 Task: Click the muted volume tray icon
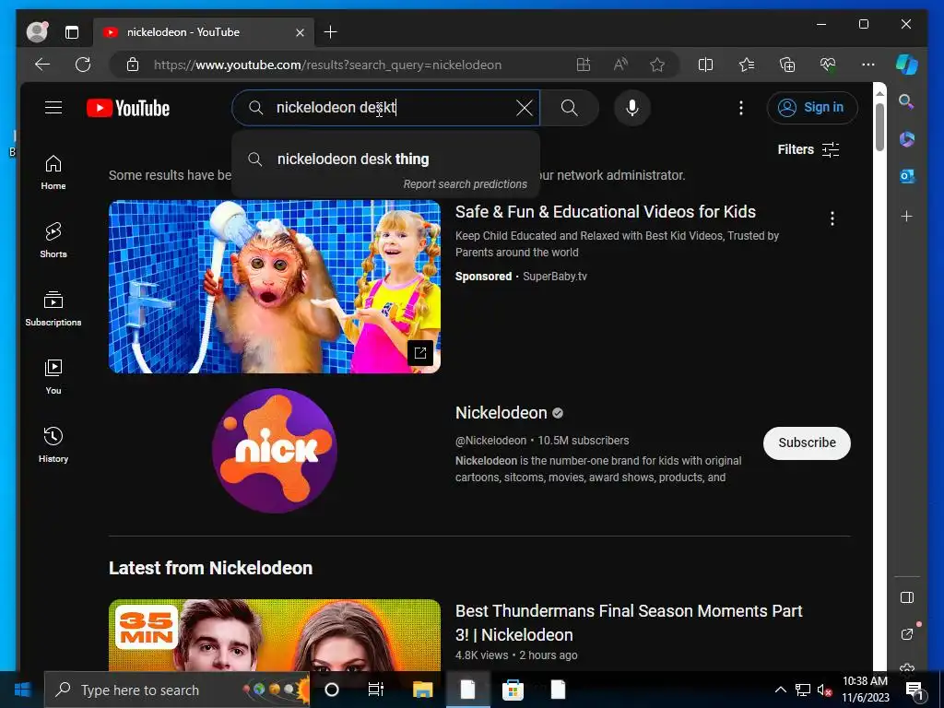pos(824,690)
